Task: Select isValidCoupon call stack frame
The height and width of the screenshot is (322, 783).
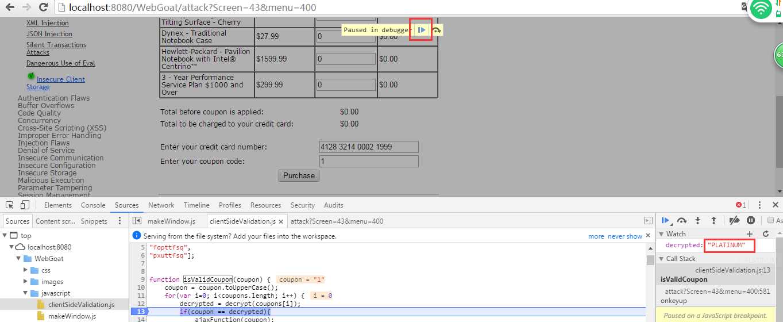Action: [x=715, y=275]
